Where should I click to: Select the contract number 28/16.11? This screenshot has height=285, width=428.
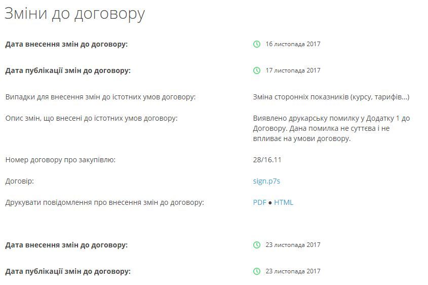(x=267, y=160)
